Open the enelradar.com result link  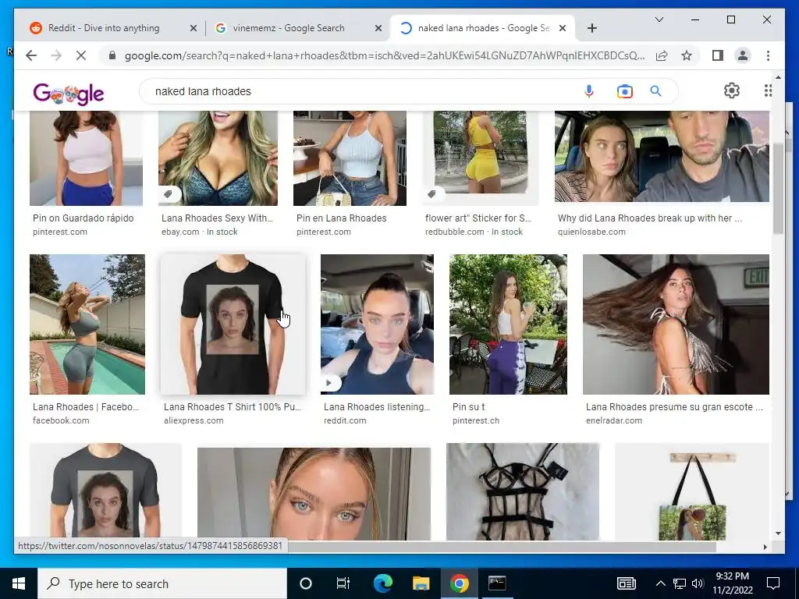tap(674, 407)
